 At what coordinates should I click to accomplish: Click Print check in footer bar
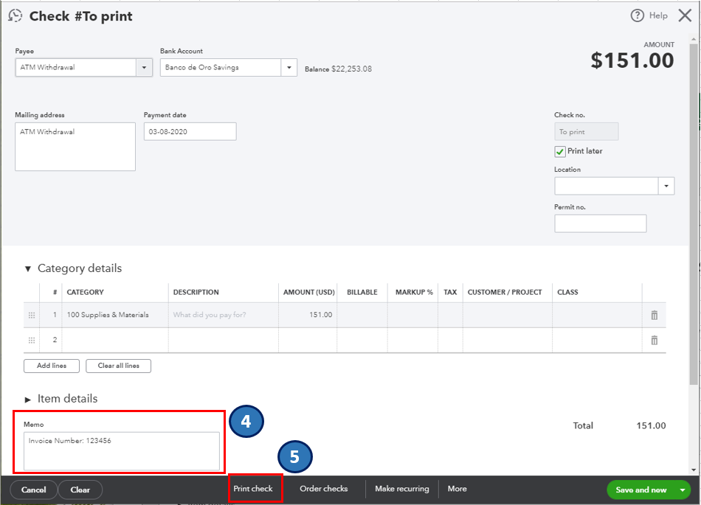253,489
